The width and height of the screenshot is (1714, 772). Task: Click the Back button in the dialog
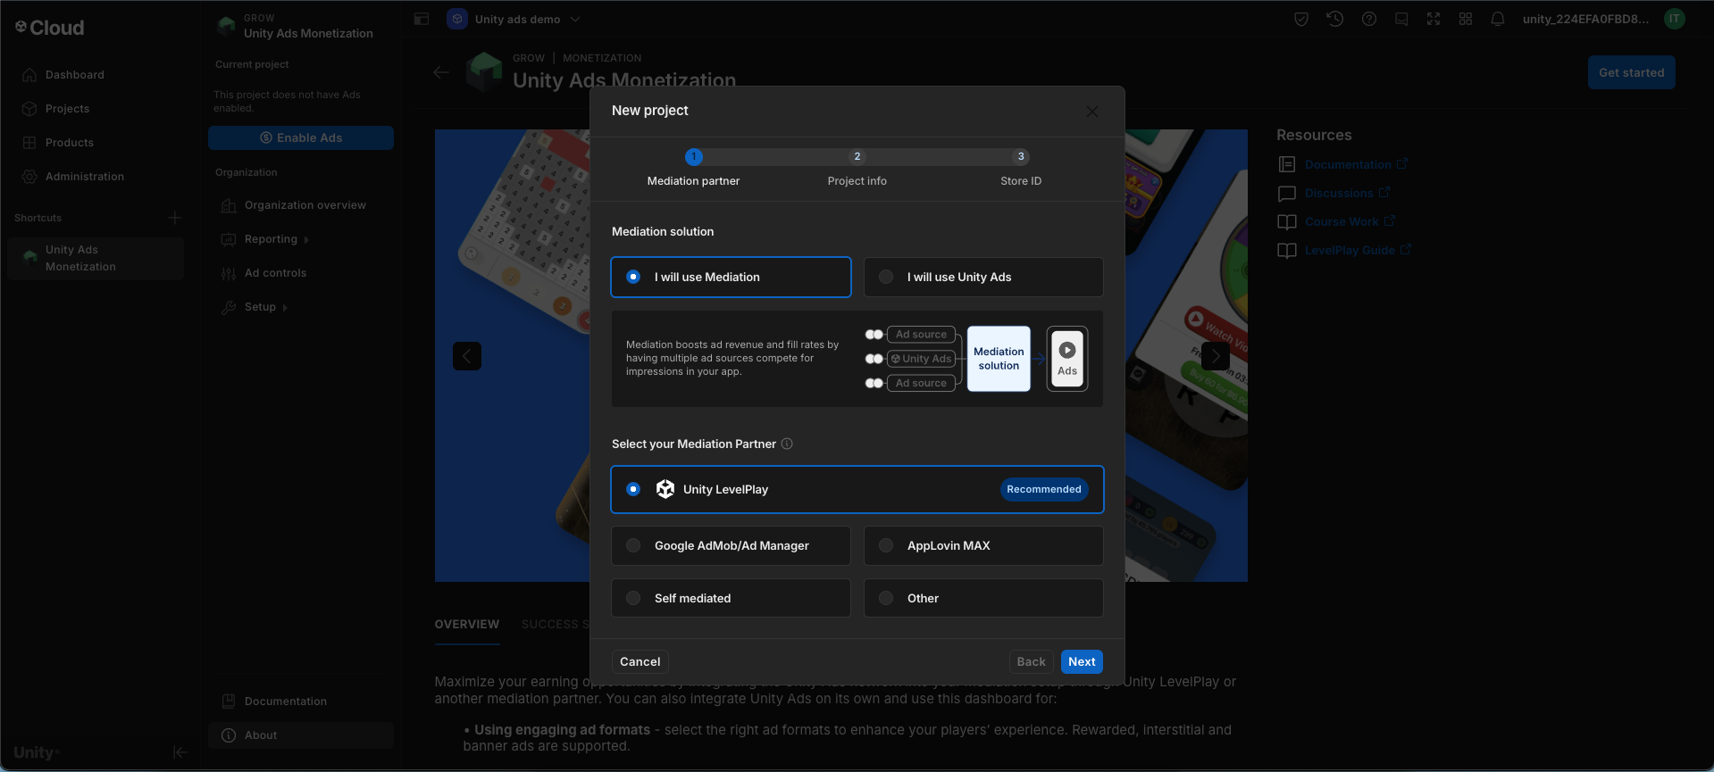[x=1031, y=662]
